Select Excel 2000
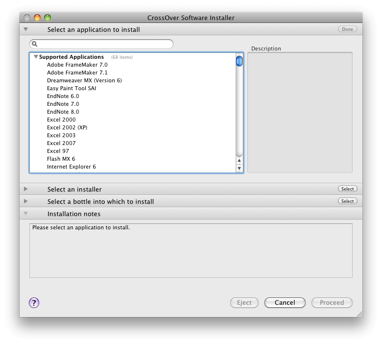 click(61, 120)
